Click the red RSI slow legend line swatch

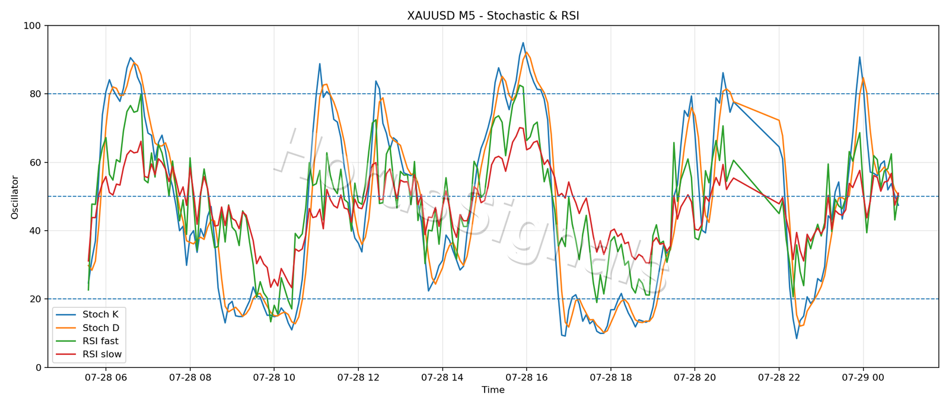[x=66, y=355]
